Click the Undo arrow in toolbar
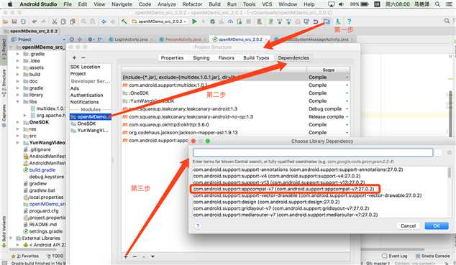 point(35,22)
